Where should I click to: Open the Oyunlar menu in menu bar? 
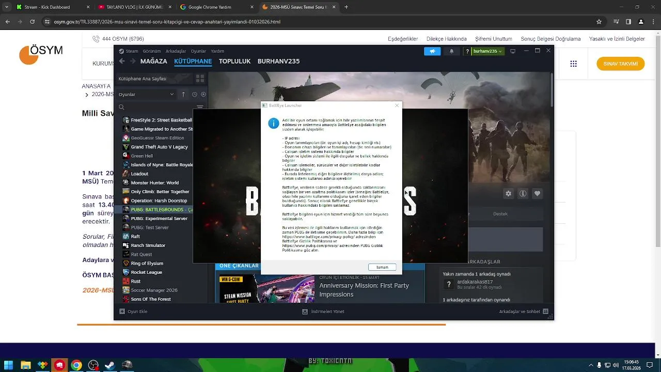pos(198,51)
